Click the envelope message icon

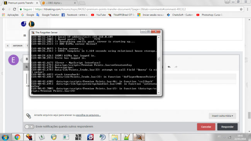(x=25, y=35)
